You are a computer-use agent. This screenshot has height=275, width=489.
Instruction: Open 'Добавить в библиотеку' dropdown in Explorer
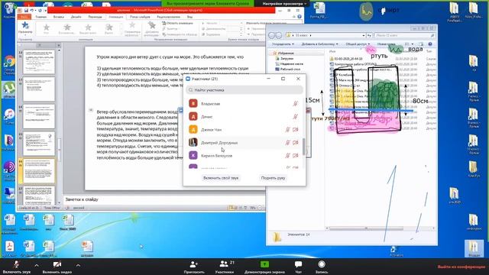pyautogui.click(x=319, y=44)
